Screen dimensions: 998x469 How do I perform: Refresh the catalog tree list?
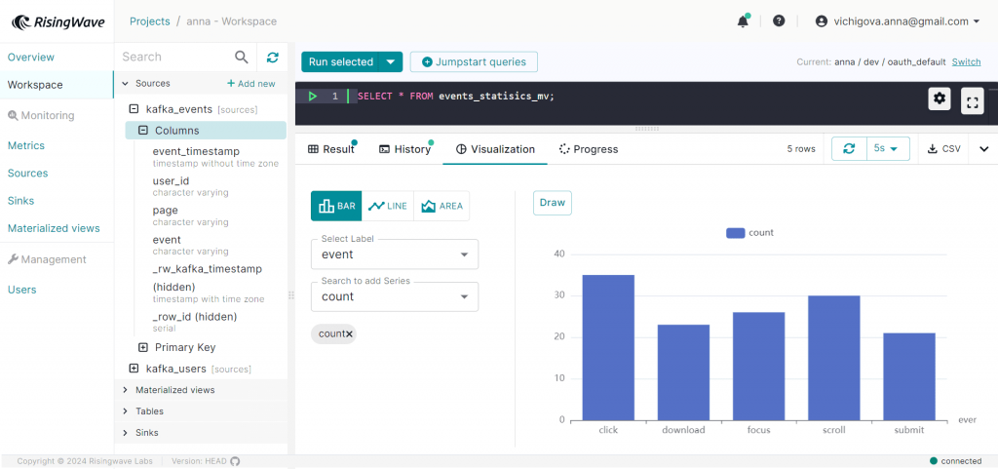[x=273, y=58]
